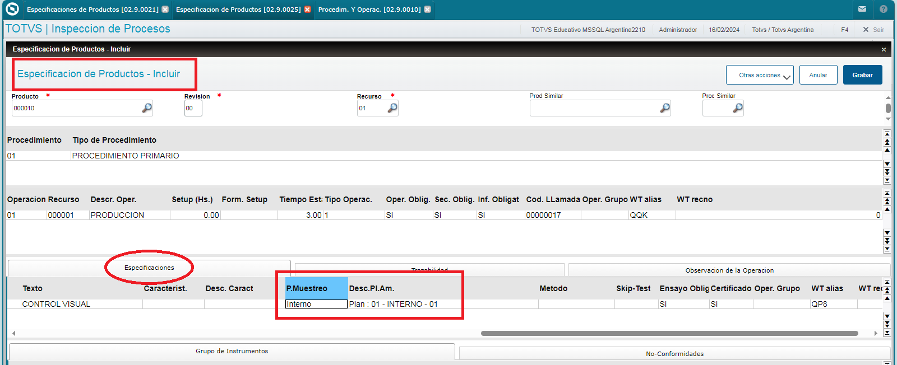Open the mail envelope icon
897x365 pixels.
click(x=862, y=9)
